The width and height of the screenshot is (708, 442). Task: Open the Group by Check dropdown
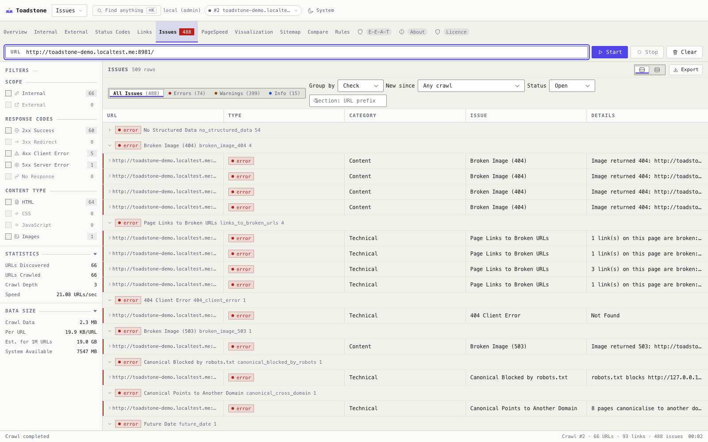360,86
